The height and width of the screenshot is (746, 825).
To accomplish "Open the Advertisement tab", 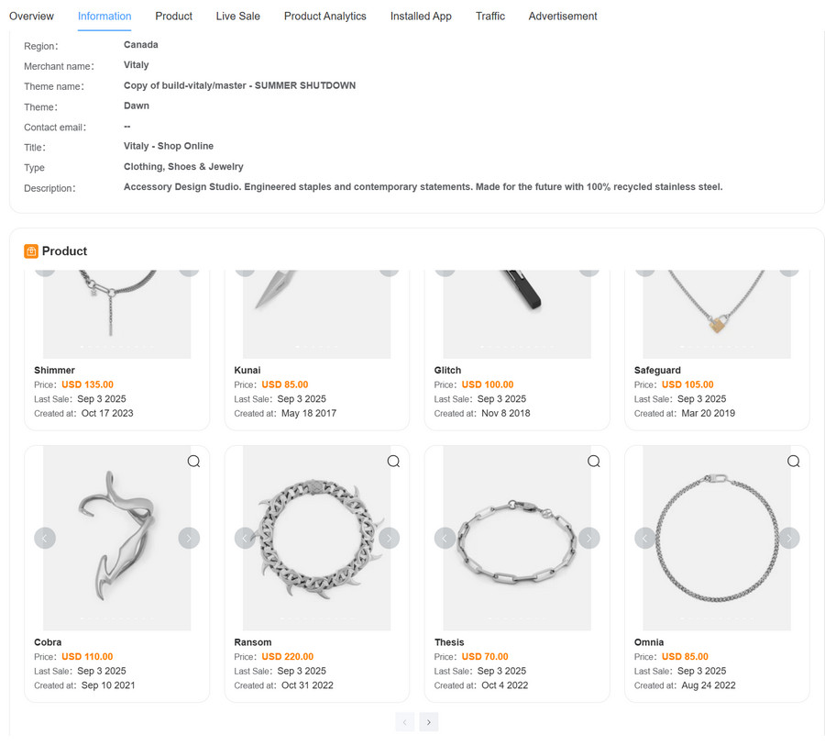I will (562, 17).
